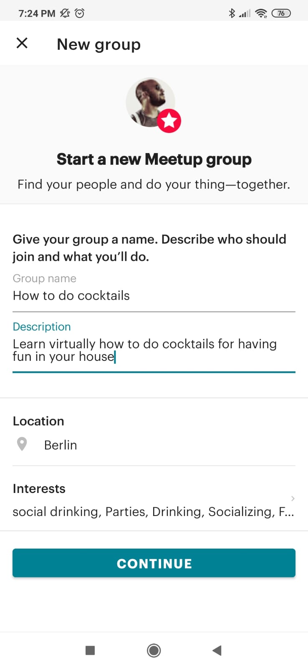The width and height of the screenshot is (308, 669).
Task: Tap the muted notifications bell icon
Action: click(x=65, y=13)
